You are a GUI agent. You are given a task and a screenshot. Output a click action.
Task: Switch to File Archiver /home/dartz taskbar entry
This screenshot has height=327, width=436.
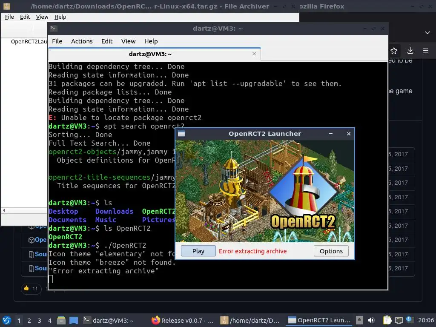tap(250, 320)
